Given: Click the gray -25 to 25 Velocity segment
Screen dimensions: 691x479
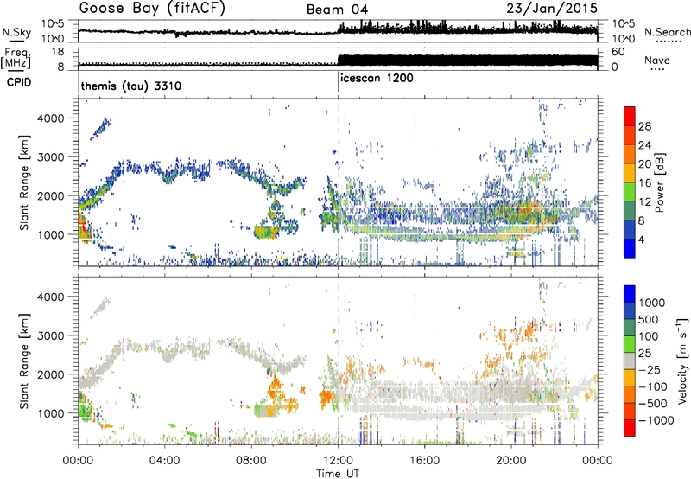Looking at the screenshot, I should tap(630, 361).
